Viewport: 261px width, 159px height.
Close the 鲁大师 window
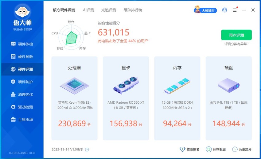(253, 10)
